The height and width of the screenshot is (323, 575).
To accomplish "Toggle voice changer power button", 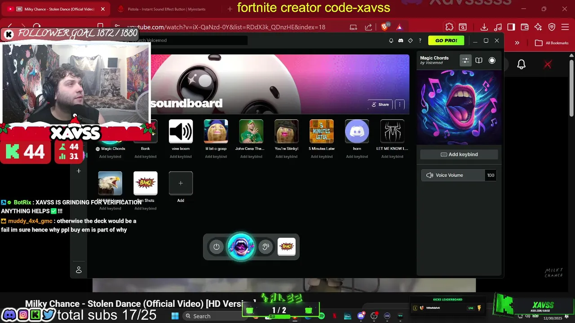I will (217, 247).
